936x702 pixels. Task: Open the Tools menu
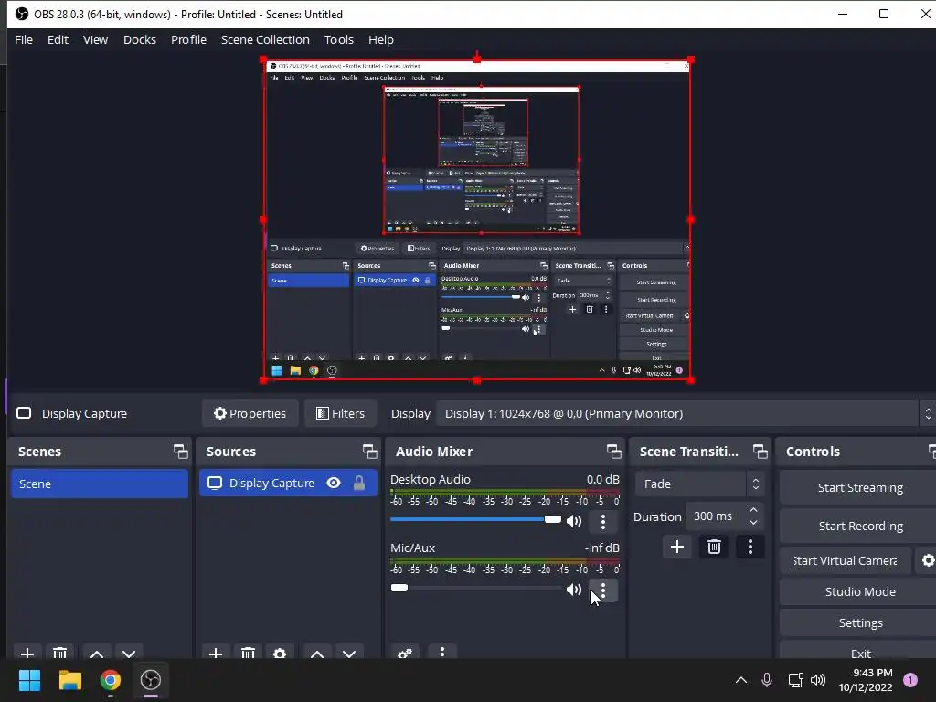point(339,39)
